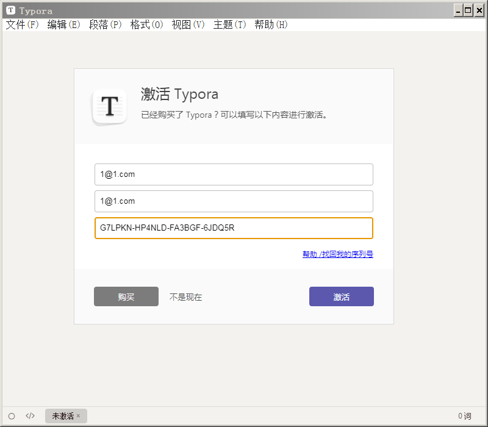
Task: Click the Typora logo in activation dialog
Action: click(110, 107)
